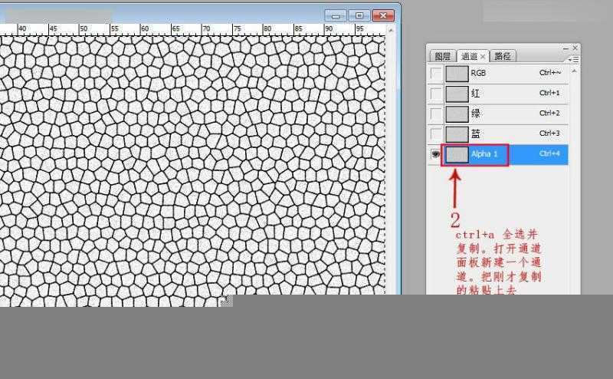Switch to the 路径 tab
This screenshot has width=613, height=379.
[503, 56]
